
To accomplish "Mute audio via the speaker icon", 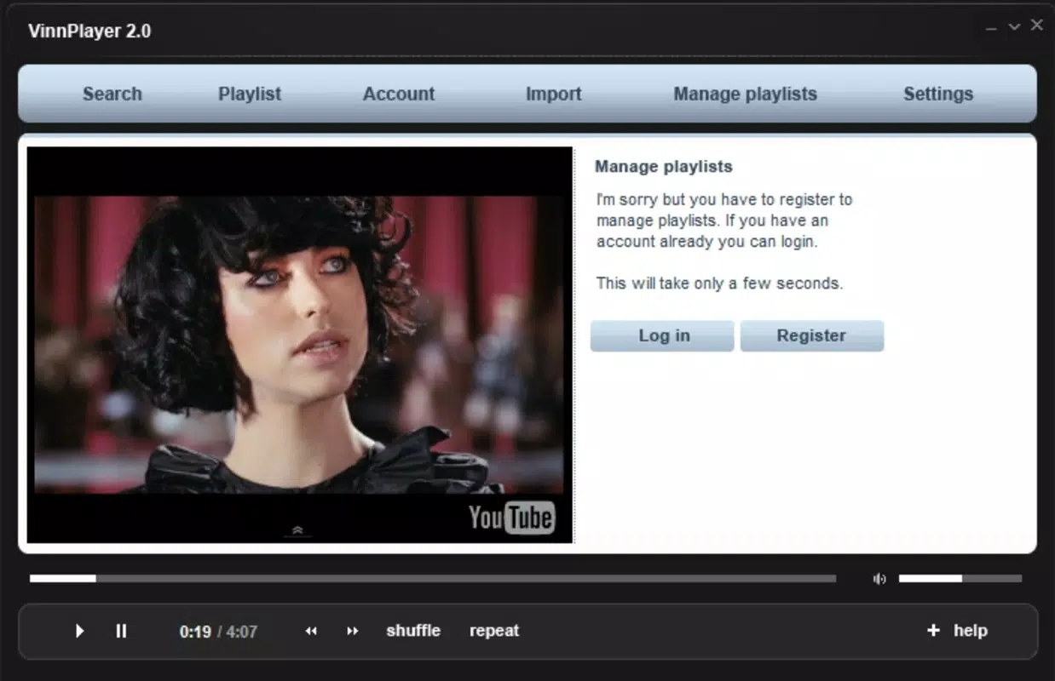I will tap(879, 579).
